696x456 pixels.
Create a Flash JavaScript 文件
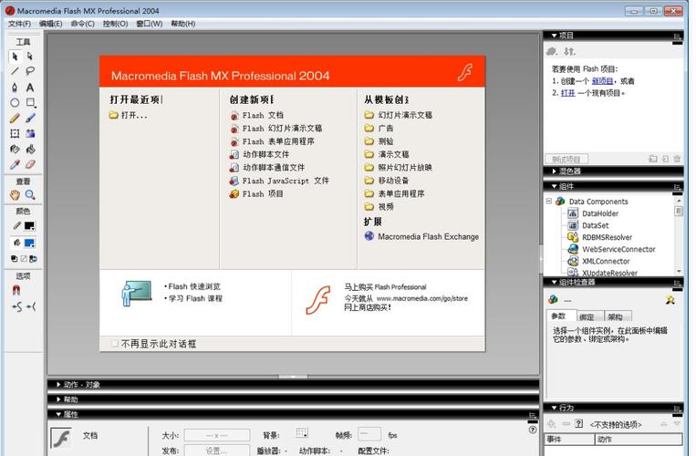coord(279,181)
